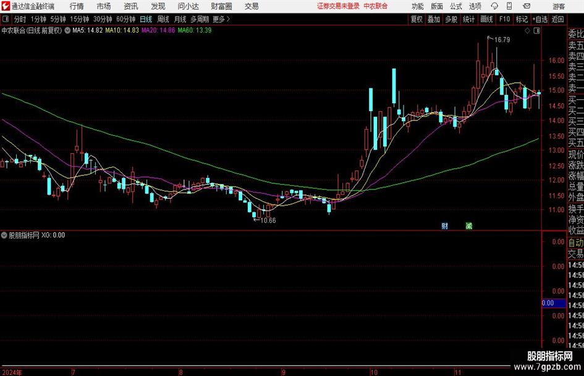
Task: Open the 财富圈 menu
Action: pyautogui.click(x=221, y=6)
